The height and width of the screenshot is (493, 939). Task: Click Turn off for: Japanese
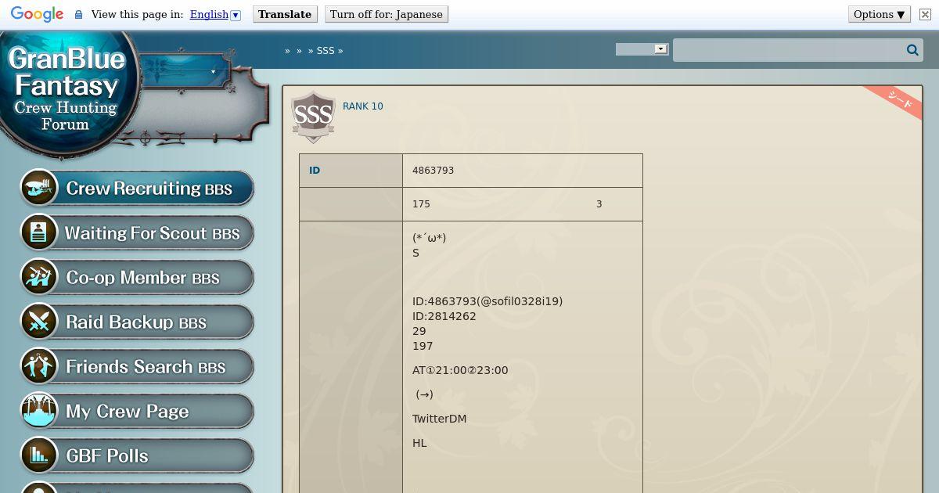pyautogui.click(x=386, y=14)
